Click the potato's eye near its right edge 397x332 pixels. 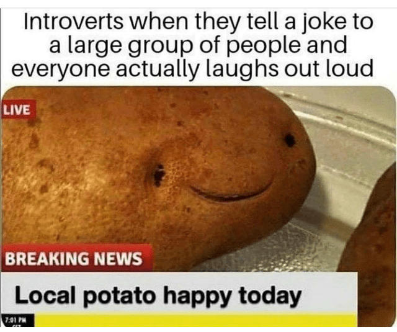tap(290, 140)
